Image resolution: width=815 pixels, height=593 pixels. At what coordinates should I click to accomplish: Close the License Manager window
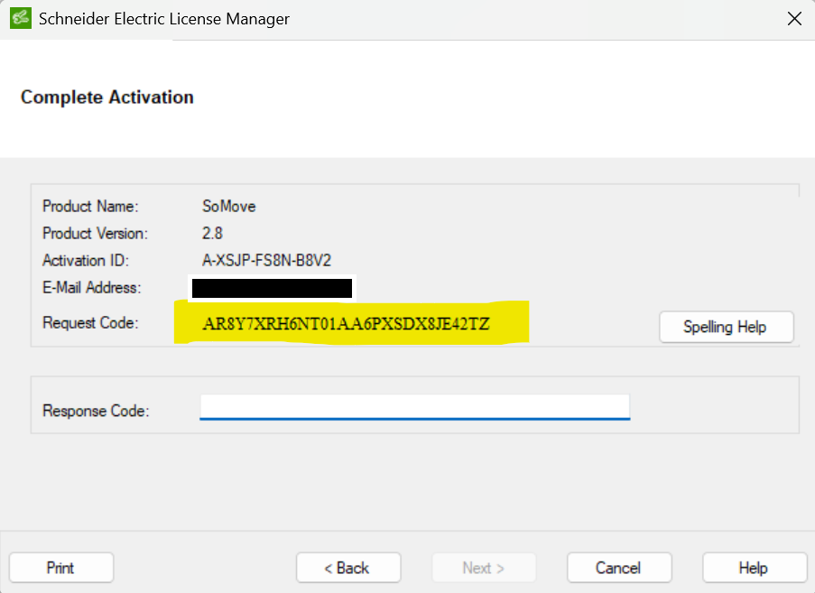point(794,19)
